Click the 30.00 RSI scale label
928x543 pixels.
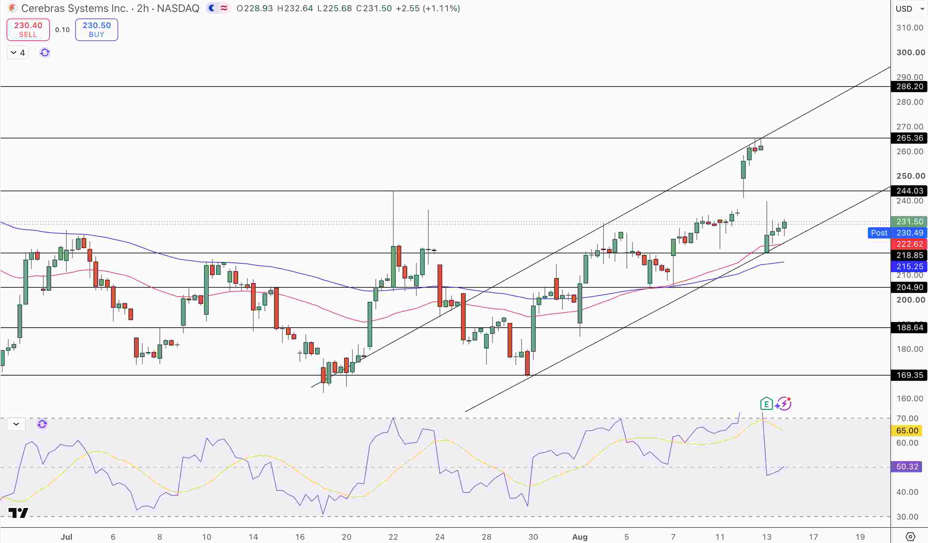pyautogui.click(x=908, y=517)
